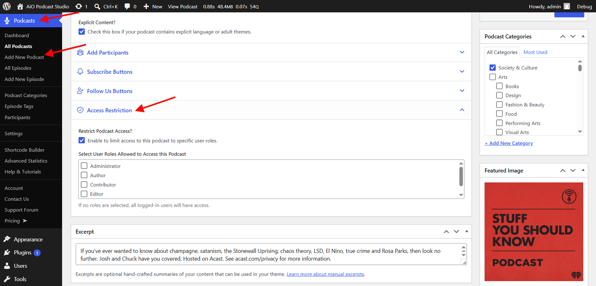Check the Fashion & Beauty category
The height and width of the screenshot is (286, 596).
[x=500, y=105]
